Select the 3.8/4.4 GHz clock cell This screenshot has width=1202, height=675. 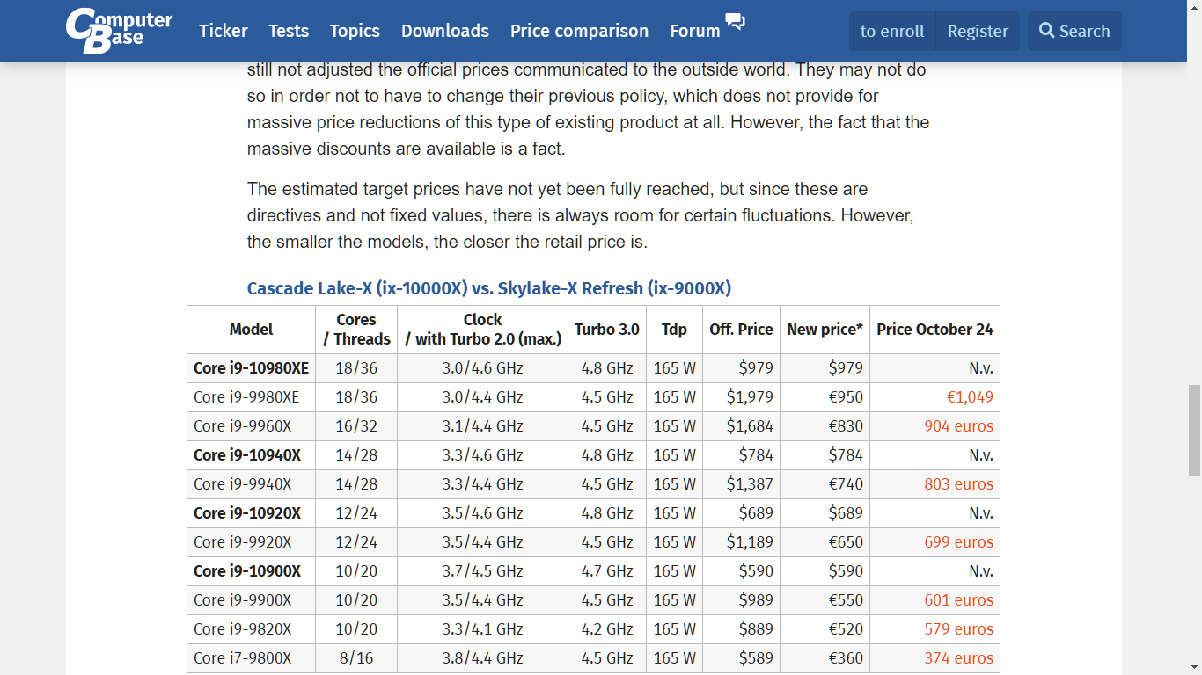[483, 658]
